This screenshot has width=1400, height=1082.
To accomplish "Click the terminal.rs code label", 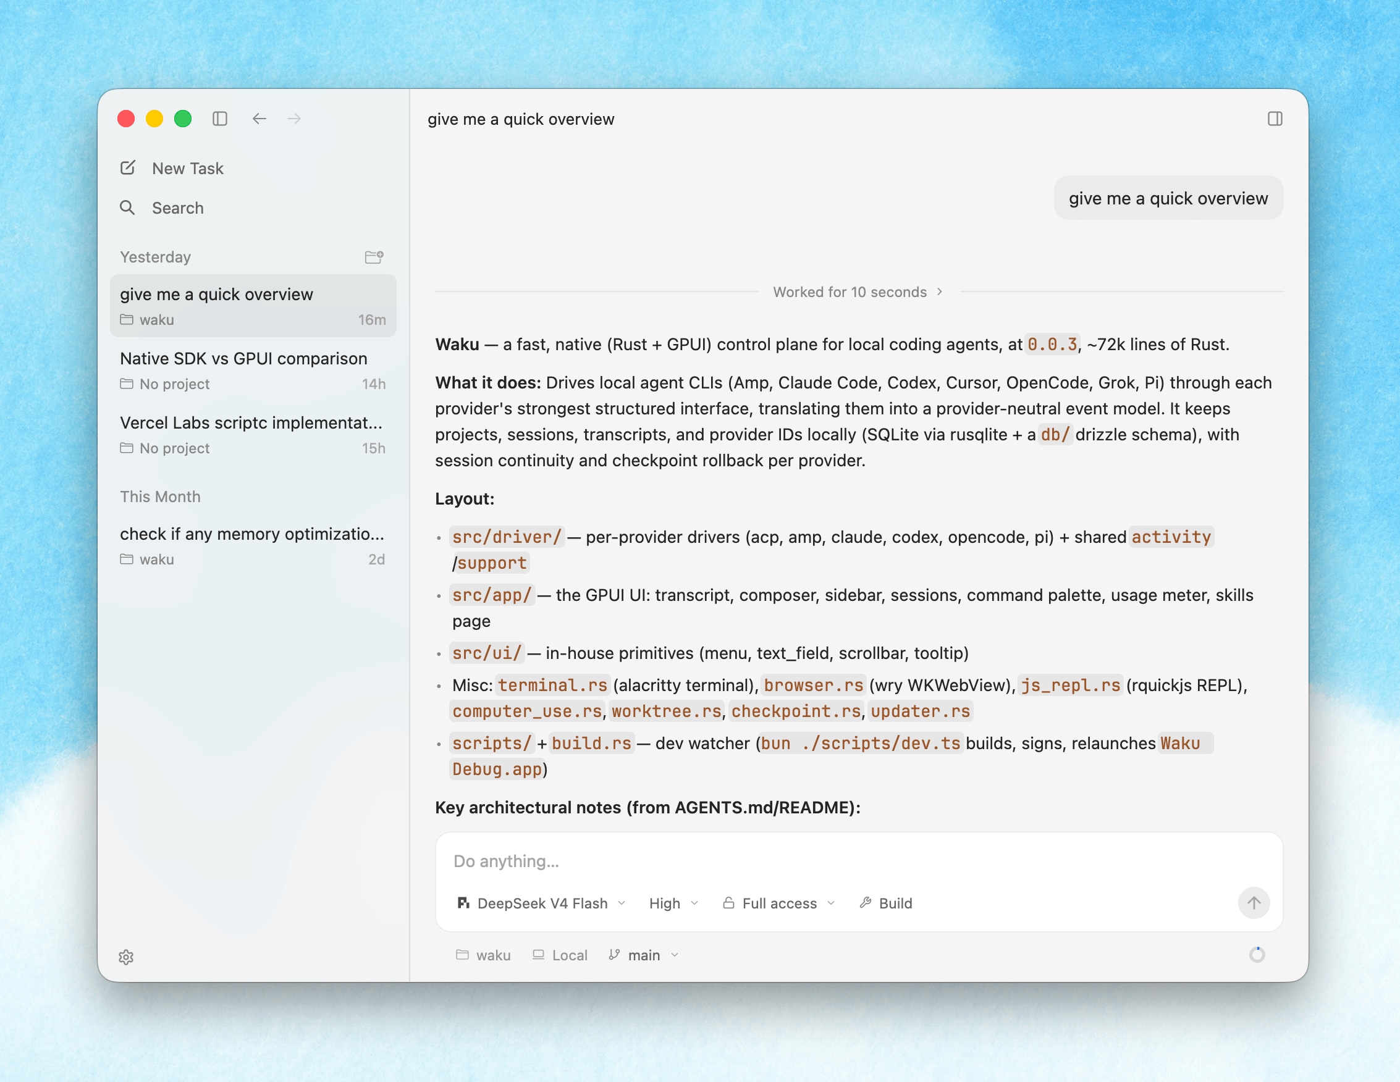I will click(x=552, y=685).
